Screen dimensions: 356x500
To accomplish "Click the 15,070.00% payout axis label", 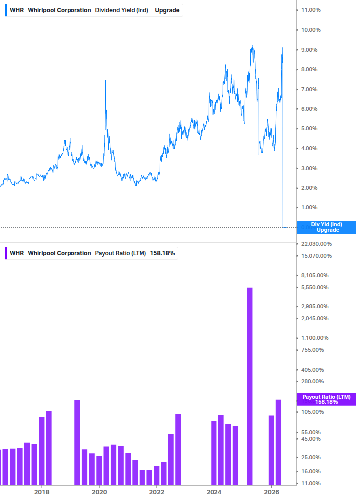I will click(316, 256).
